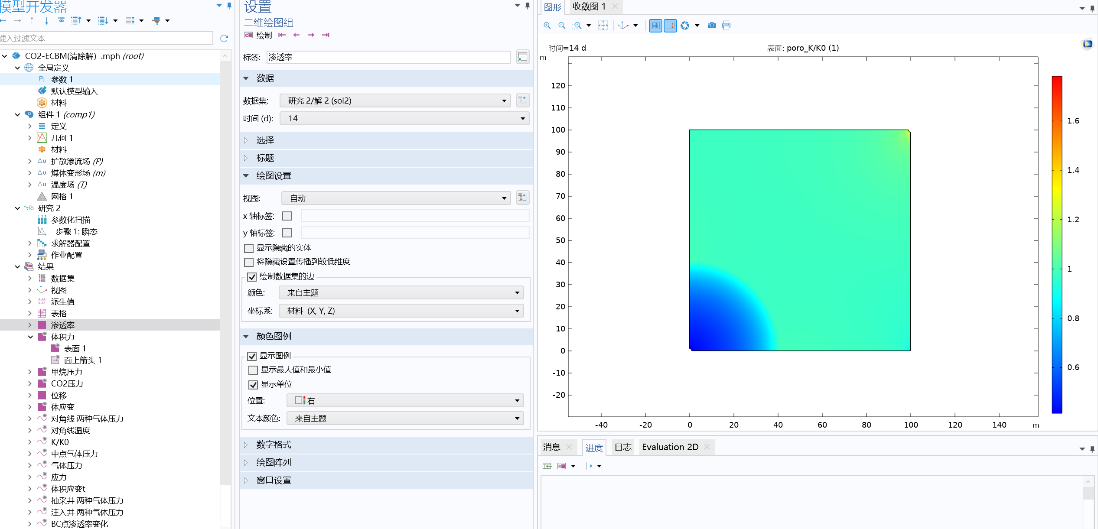1098x529 pixels.
Task: Select the 参数 1 tree node
Action: tap(62, 79)
